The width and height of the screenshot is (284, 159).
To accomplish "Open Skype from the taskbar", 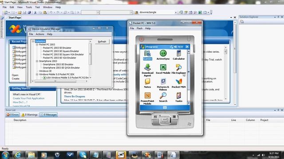I will (x=83, y=155).
